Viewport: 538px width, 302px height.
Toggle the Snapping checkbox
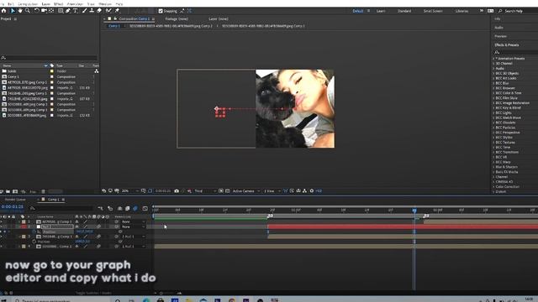[161, 11]
